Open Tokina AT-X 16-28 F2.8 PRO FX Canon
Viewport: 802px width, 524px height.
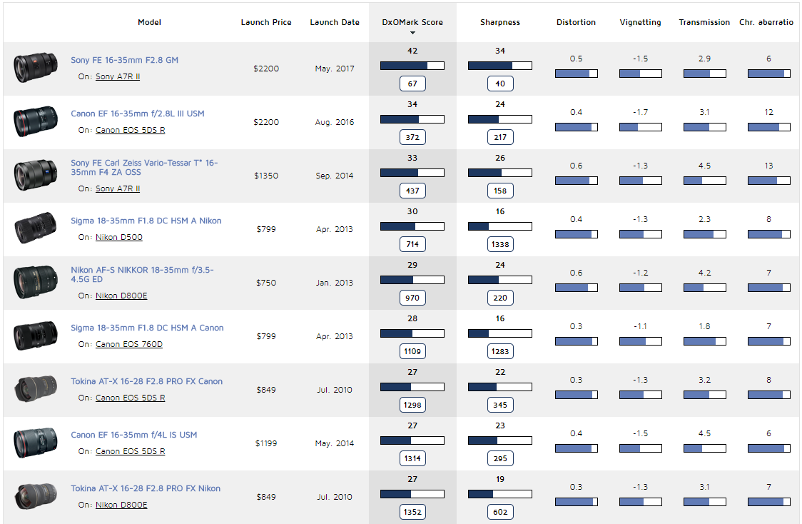point(146,381)
